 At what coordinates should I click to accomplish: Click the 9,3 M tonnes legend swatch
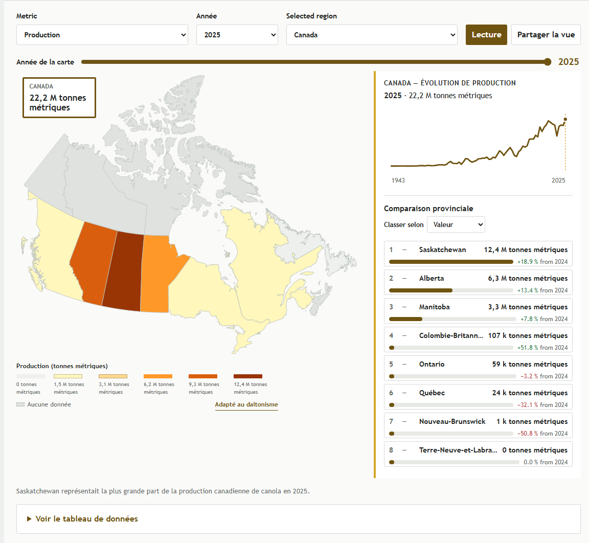point(203,376)
